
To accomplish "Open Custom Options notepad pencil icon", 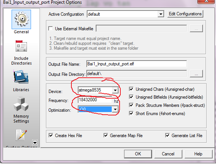I will tap(21, 135).
